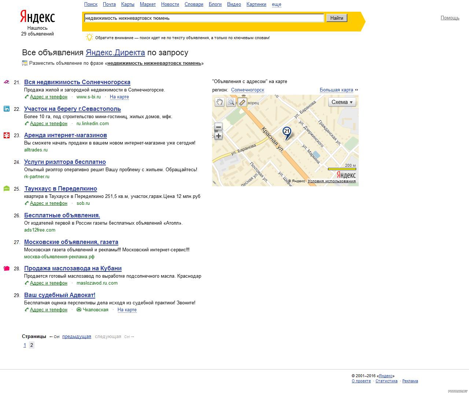
Task: Click red favicon beside Аренда интернет-магазинов
Action: point(7,135)
